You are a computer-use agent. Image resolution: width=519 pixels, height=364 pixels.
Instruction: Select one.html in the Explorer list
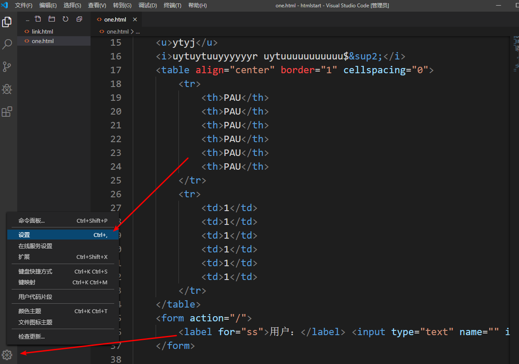click(x=54, y=41)
